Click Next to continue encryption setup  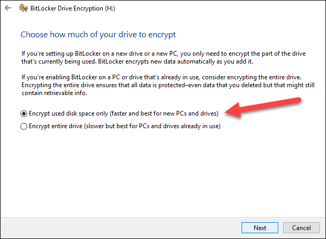260,228
